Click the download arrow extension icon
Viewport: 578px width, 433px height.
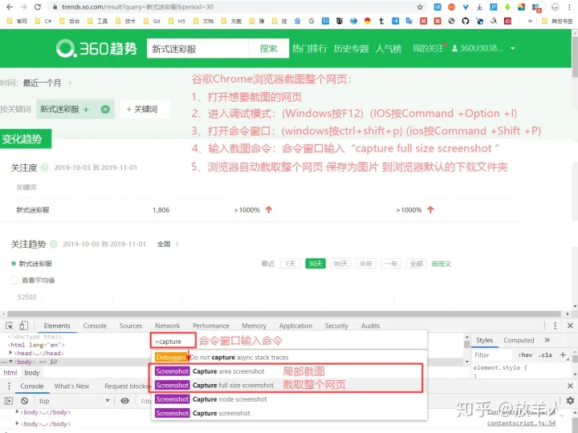[479, 7]
